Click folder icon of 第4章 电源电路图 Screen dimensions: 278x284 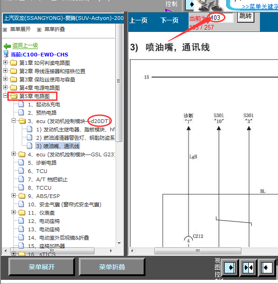pos(13,88)
